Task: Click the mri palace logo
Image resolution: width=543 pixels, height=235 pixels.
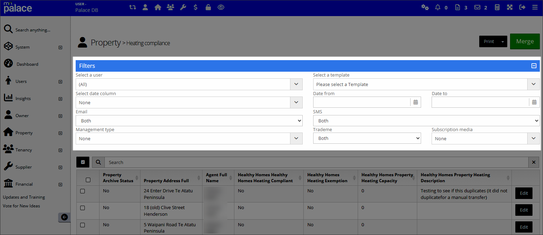Action: (18, 7)
